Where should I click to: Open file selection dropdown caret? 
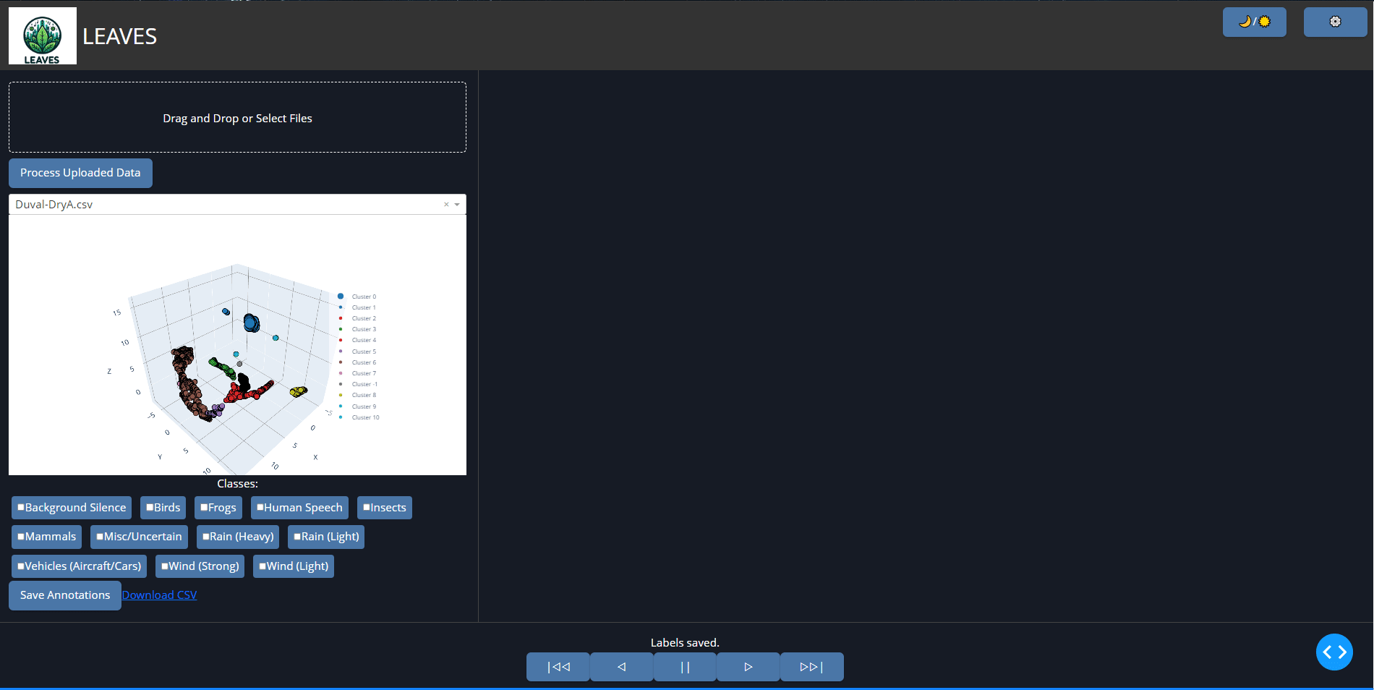[458, 205]
